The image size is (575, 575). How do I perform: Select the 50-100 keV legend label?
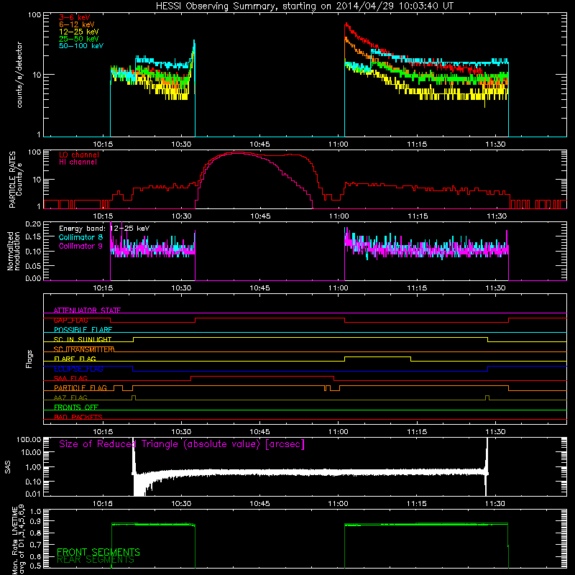pyautogui.click(x=81, y=46)
